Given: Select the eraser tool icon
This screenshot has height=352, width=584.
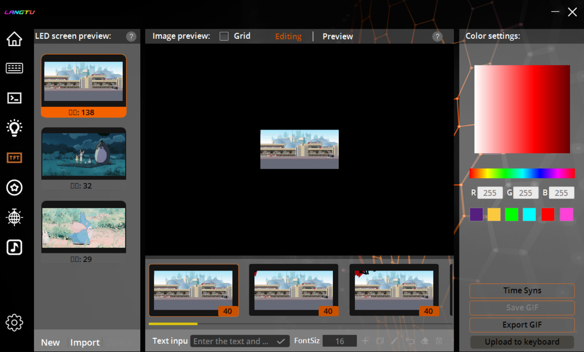Looking at the screenshot, I should (424, 341).
